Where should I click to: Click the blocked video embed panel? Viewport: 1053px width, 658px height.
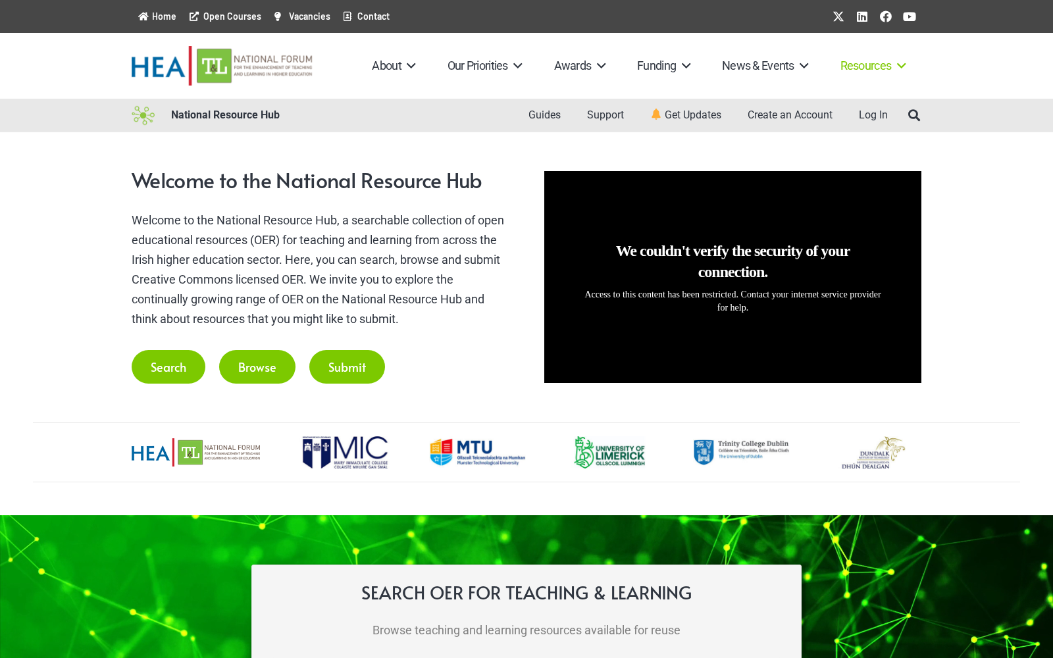(732, 277)
